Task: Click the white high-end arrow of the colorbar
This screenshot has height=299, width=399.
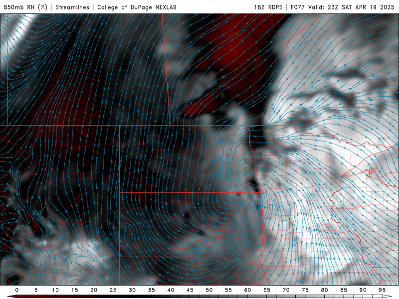Action: (388, 297)
